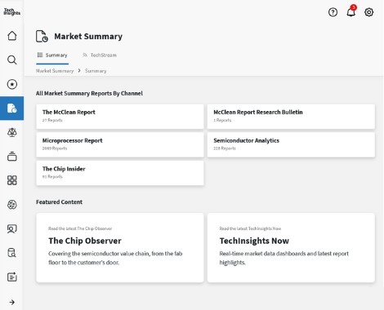Open the database search icon in sidebar

[12, 253]
